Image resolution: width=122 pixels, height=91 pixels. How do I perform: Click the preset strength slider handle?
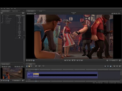(x=19, y=37)
